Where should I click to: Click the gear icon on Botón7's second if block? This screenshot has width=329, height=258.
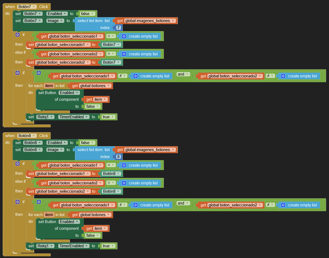(x=17, y=73)
